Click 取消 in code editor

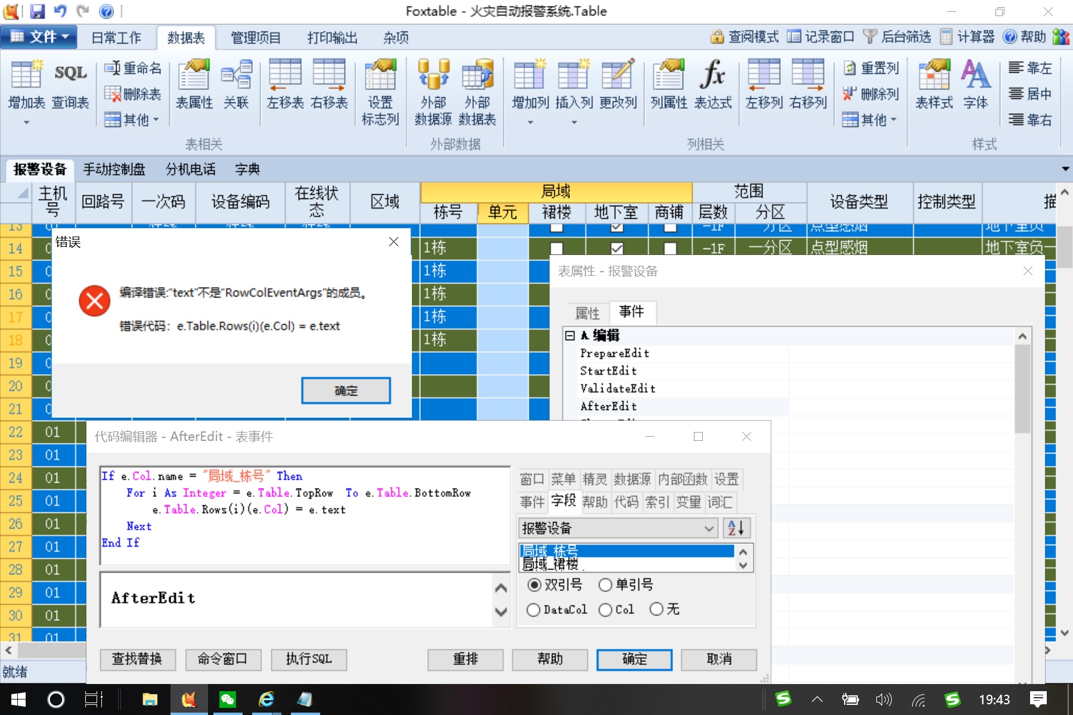719,659
